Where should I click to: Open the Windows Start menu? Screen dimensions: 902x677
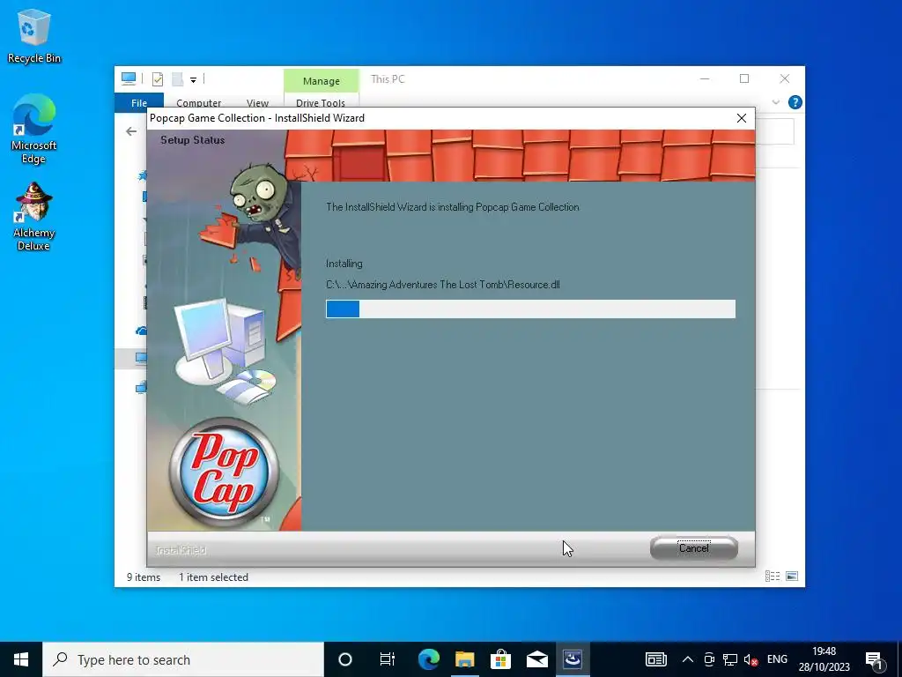pyautogui.click(x=21, y=659)
